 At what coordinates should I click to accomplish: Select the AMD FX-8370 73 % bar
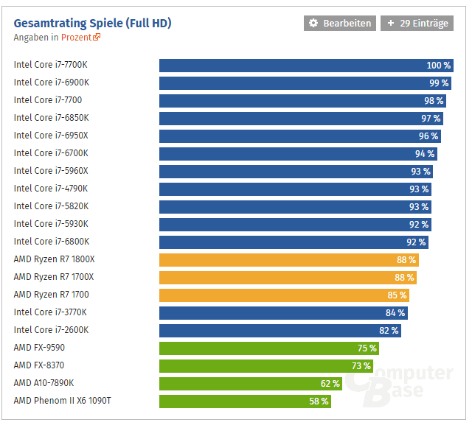click(x=266, y=366)
